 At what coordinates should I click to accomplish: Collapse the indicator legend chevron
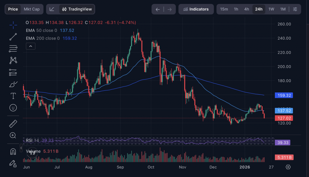tap(31, 46)
